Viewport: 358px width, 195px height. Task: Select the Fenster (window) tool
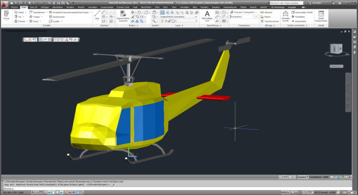20,21
